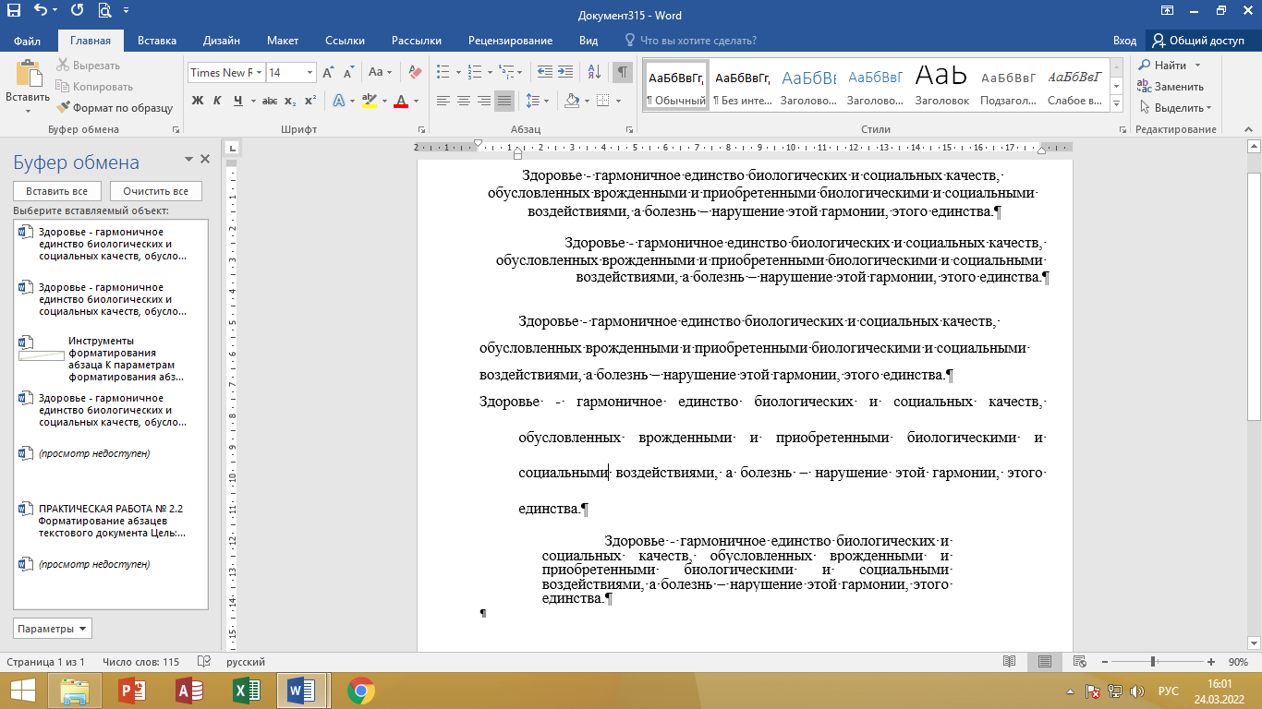Open the font color dropdown arrow
Screen dimensions: 1262x709
click(x=417, y=101)
